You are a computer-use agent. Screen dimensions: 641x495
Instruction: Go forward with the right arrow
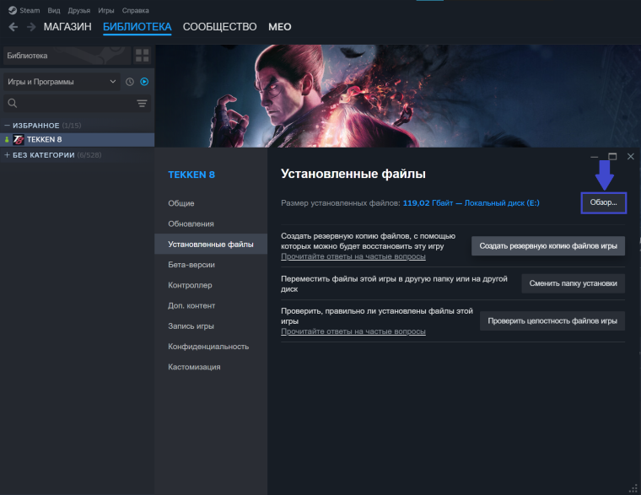[x=31, y=27]
